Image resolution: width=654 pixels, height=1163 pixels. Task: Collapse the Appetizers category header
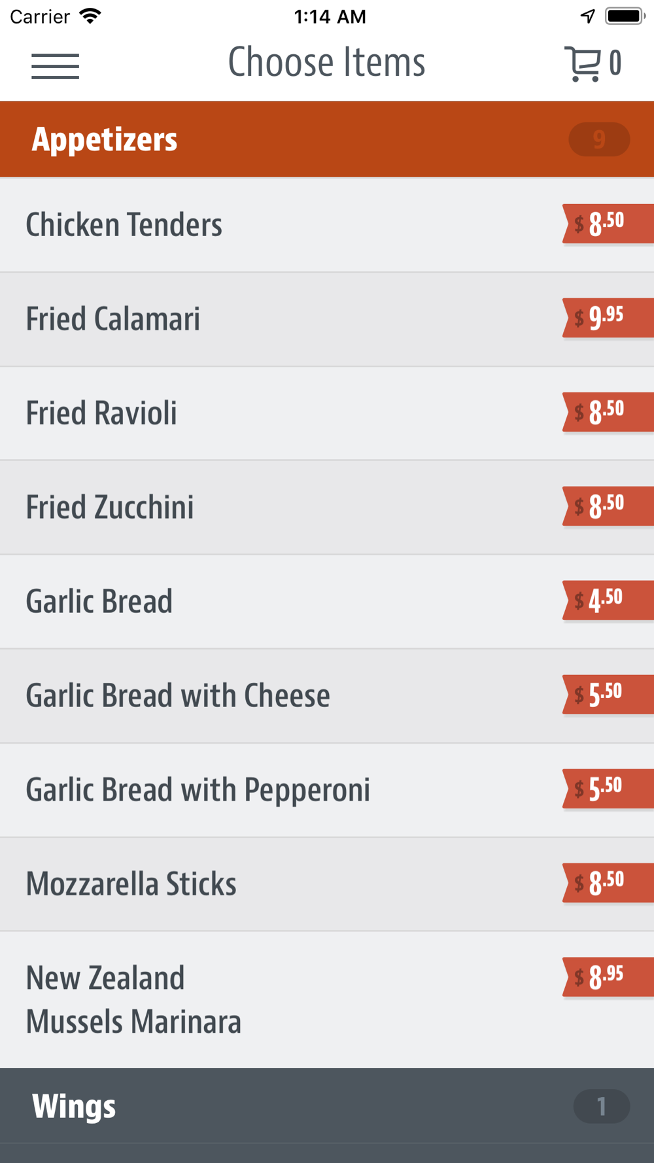327,139
